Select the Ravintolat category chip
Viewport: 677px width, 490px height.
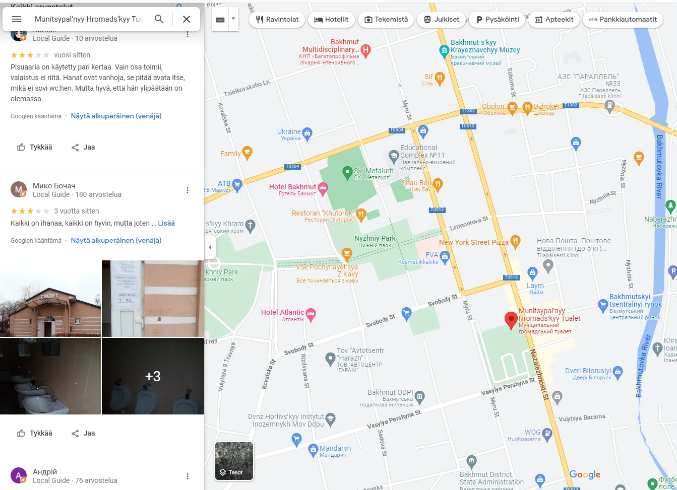277,20
